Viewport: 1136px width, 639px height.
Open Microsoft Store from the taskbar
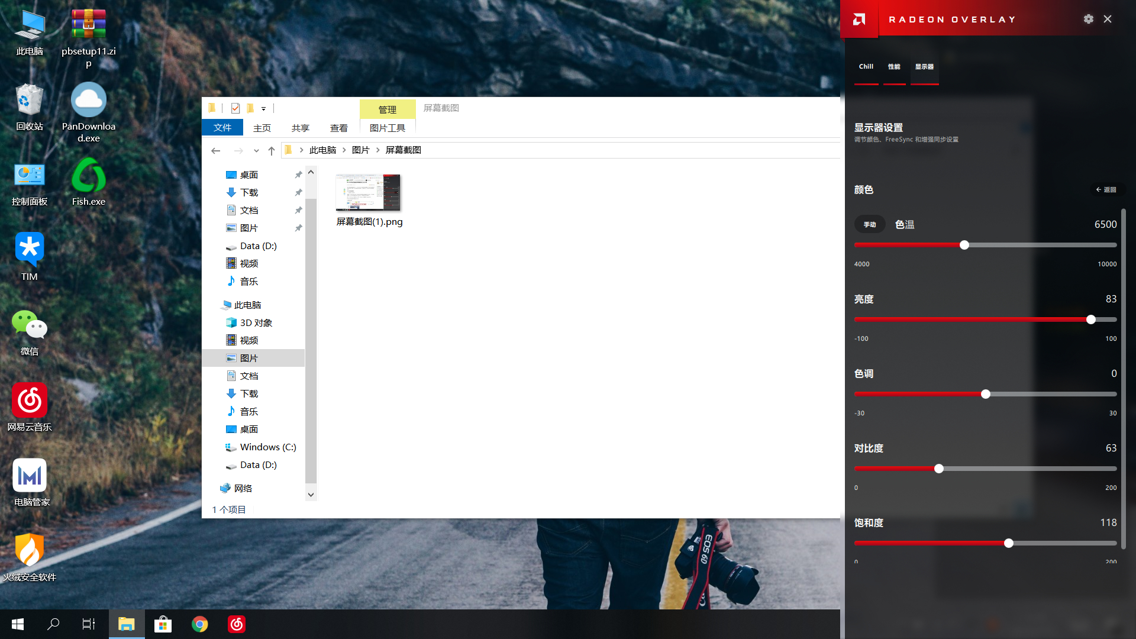tap(163, 624)
